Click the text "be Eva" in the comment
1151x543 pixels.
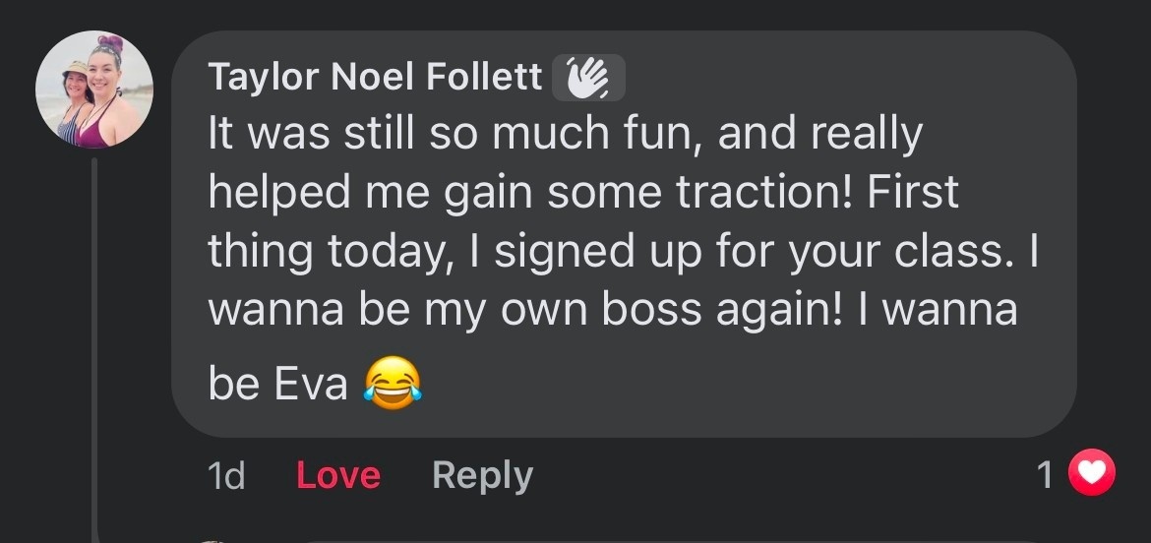[x=277, y=385]
